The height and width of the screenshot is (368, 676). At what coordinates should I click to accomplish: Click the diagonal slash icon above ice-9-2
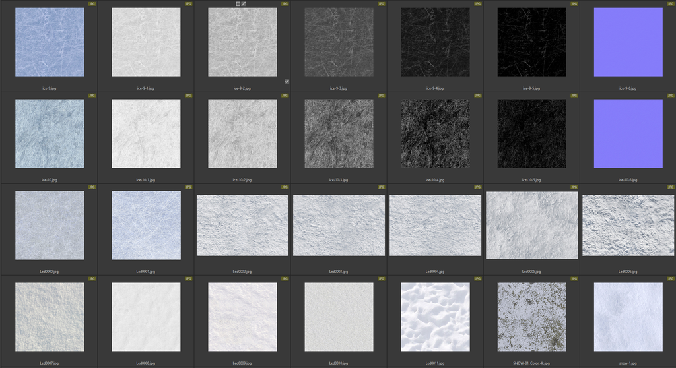coord(244,4)
